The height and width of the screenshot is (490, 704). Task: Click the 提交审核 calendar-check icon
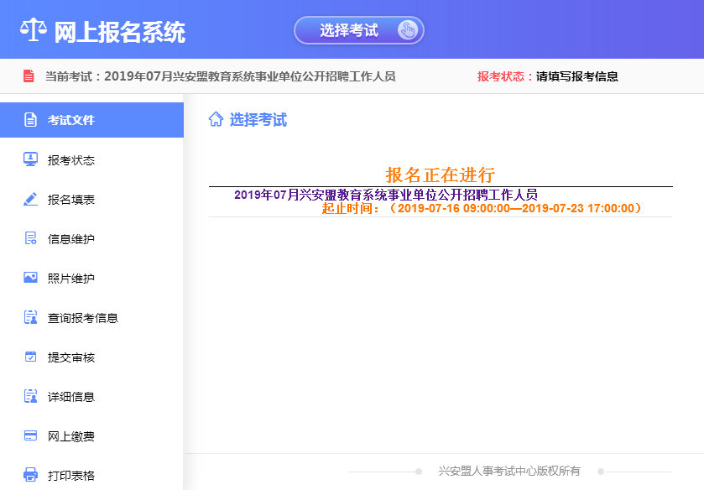[x=30, y=357]
